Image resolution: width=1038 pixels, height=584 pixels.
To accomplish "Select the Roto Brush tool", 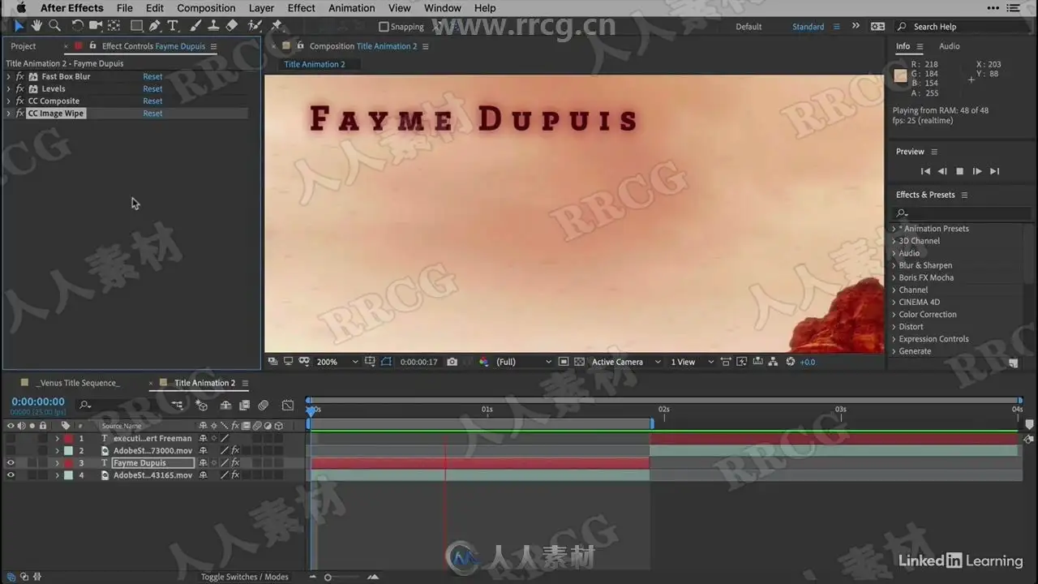I will tap(255, 26).
